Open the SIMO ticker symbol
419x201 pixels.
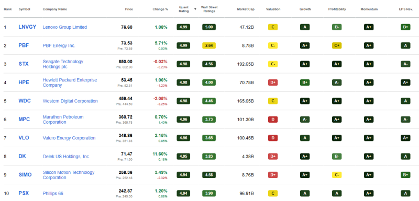tap(25, 175)
